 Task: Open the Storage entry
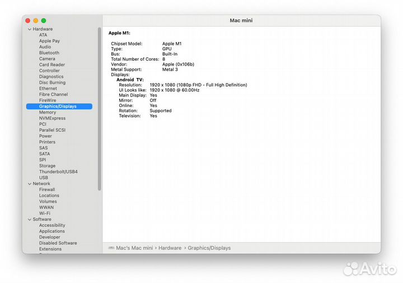click(47, 166)
